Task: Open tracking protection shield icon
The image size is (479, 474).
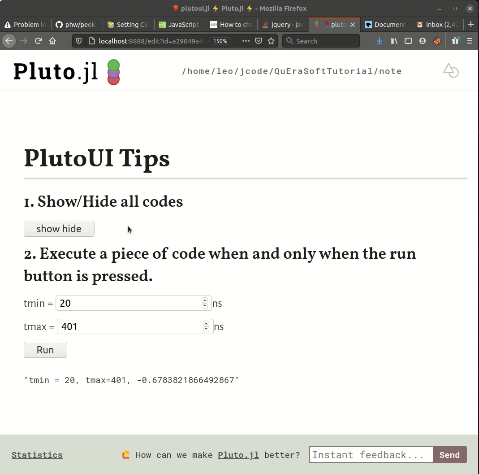Action: point(79,41)
